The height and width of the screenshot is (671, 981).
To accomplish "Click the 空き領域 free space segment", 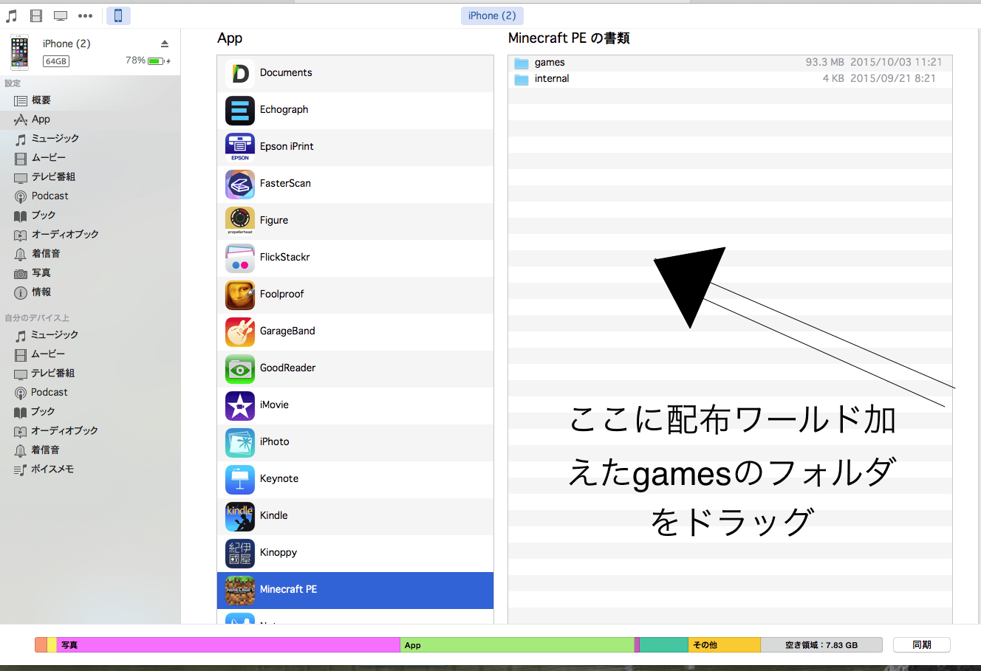I will tap(821, 644).
